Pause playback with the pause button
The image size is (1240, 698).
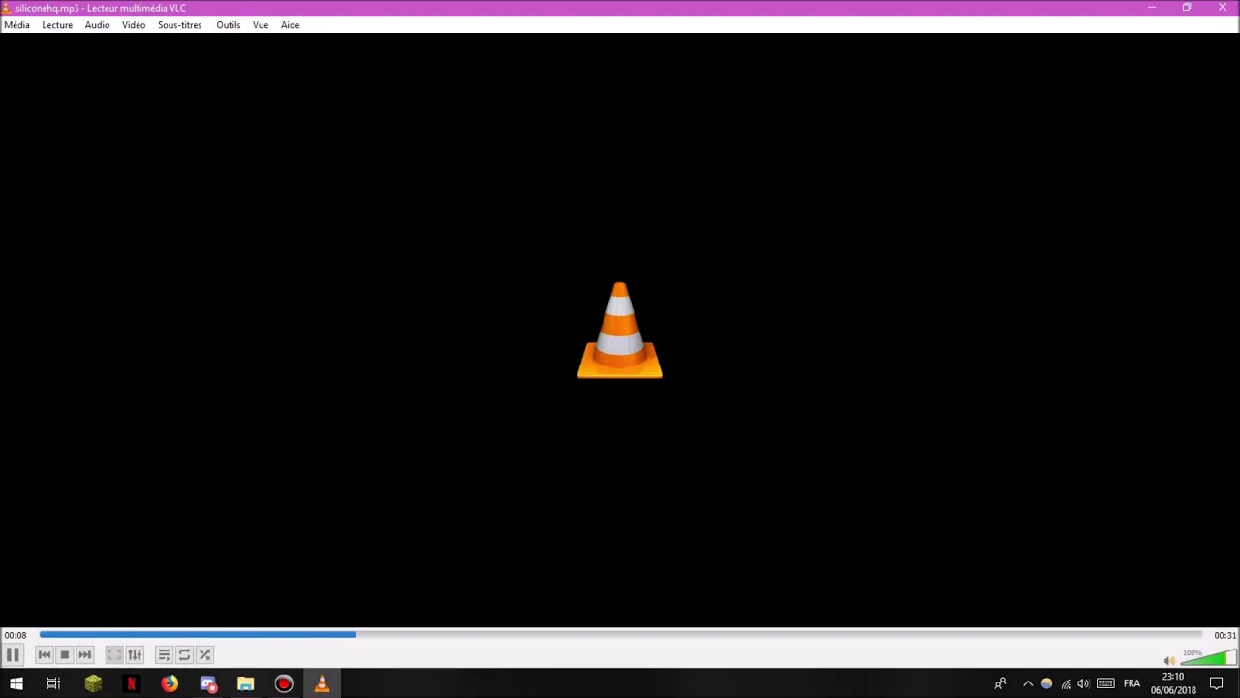tap(13, 655)
